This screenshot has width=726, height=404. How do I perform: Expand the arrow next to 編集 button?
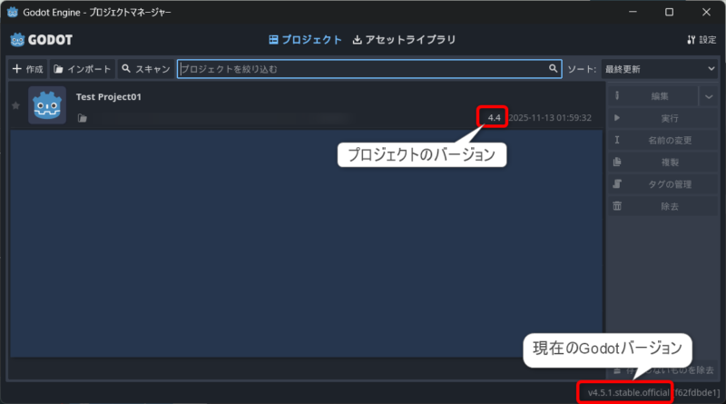click(709, 96)
